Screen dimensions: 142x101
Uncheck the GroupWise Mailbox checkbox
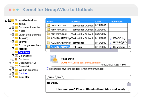10,20
